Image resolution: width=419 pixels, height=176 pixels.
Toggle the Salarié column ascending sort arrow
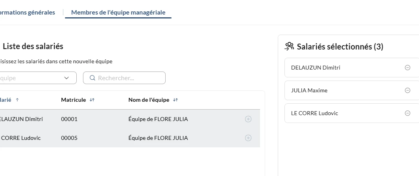(17, 100)
